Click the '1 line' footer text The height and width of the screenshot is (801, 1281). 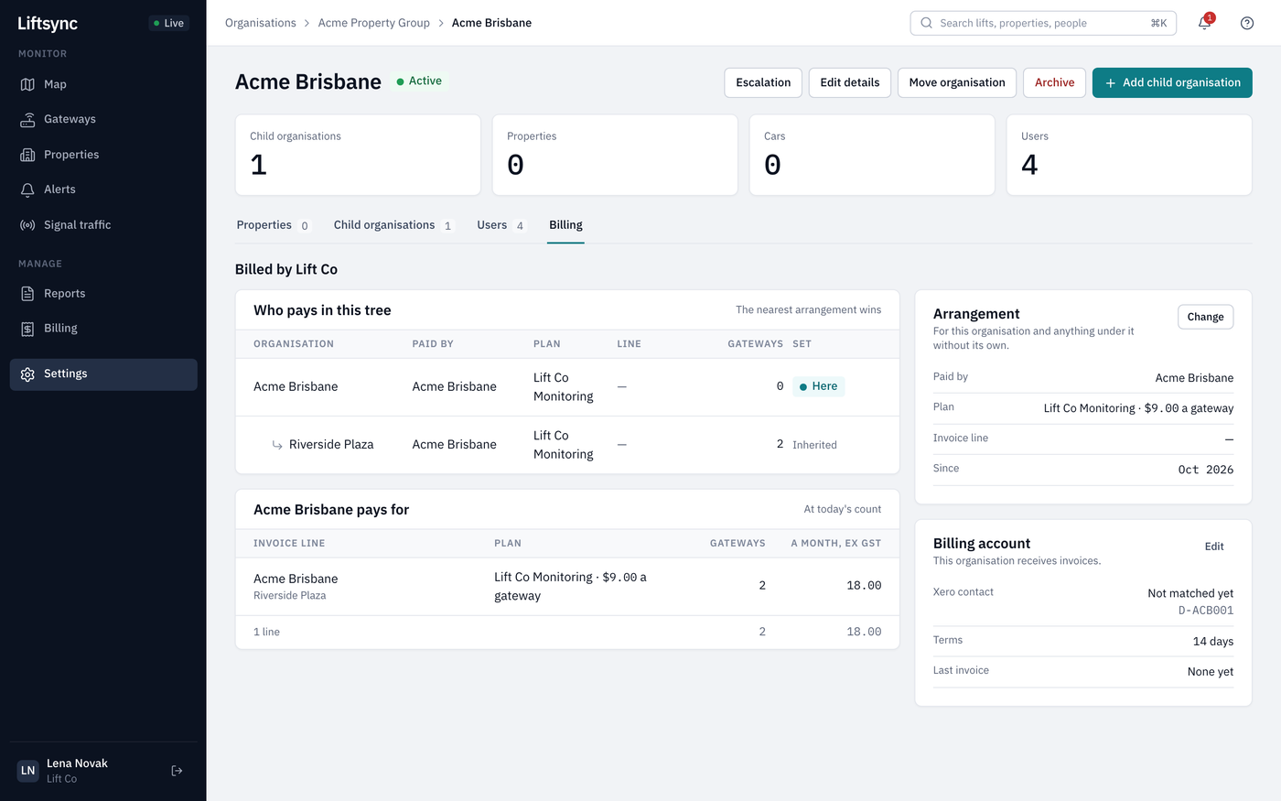266,633
